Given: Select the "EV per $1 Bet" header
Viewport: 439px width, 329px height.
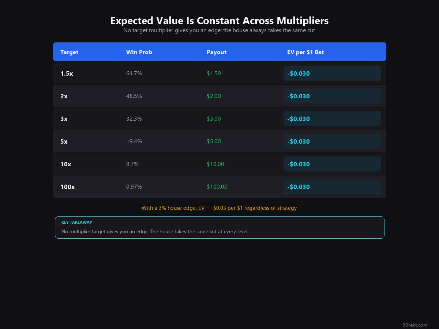Looking at the screenshot, I should (x=305, y=52).
